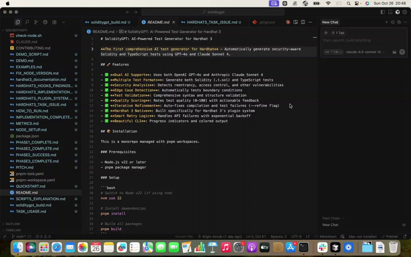Synchronize changes icon in status bar
The image size is (411, 257).
pyautogui.click(x=29, y=236)
